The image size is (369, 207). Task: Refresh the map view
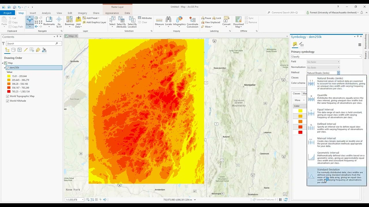[x=286, y=200]
